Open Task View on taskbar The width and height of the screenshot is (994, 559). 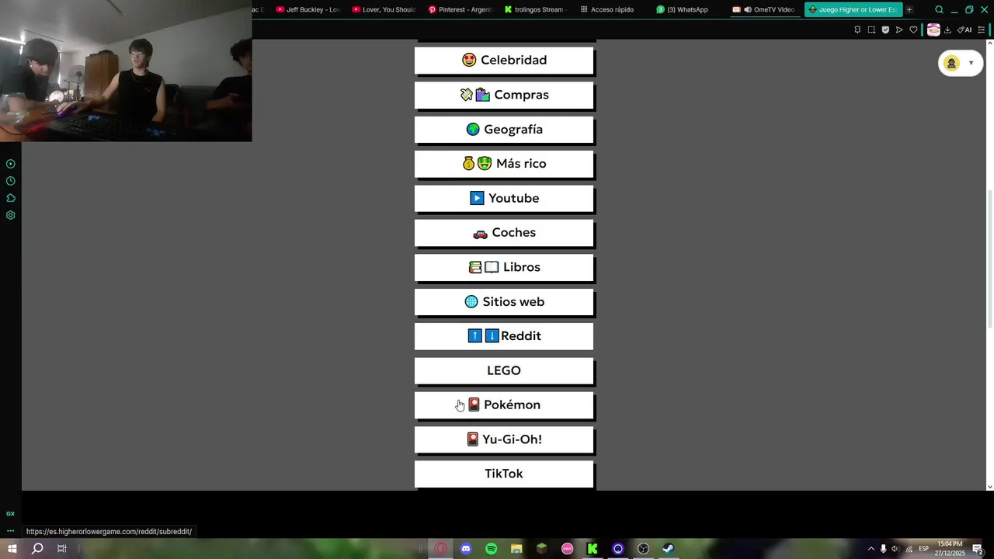click(61, 549)
